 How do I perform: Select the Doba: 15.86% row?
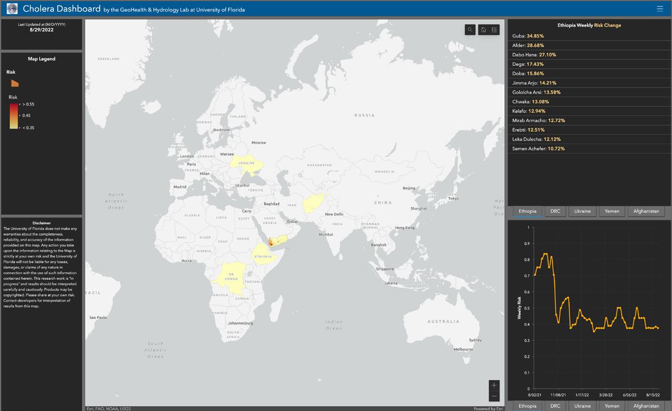(x=589, y=73)
